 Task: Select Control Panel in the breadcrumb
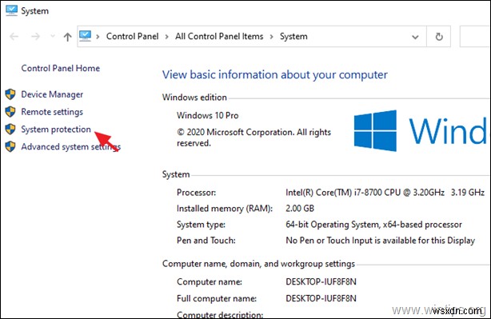[x=133, y=36]
